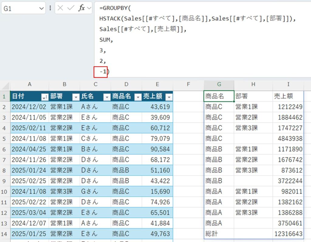Click the Select All triangle corner

pos(6,86)
